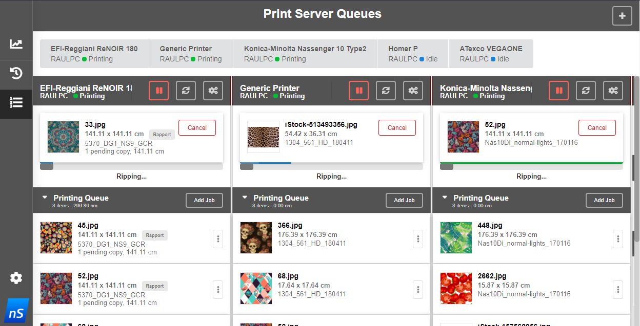Add Job to Generic Printer queue
The width and height of the screenshot is (640, 326).
[404, 200]
